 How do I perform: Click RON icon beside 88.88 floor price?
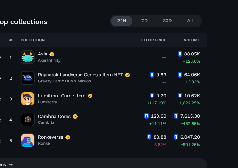pos(149,137)
